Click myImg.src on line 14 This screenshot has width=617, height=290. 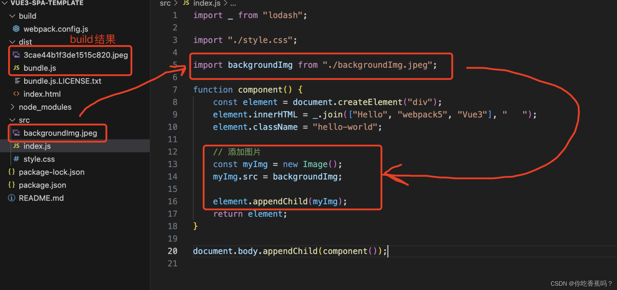[235, 177]
